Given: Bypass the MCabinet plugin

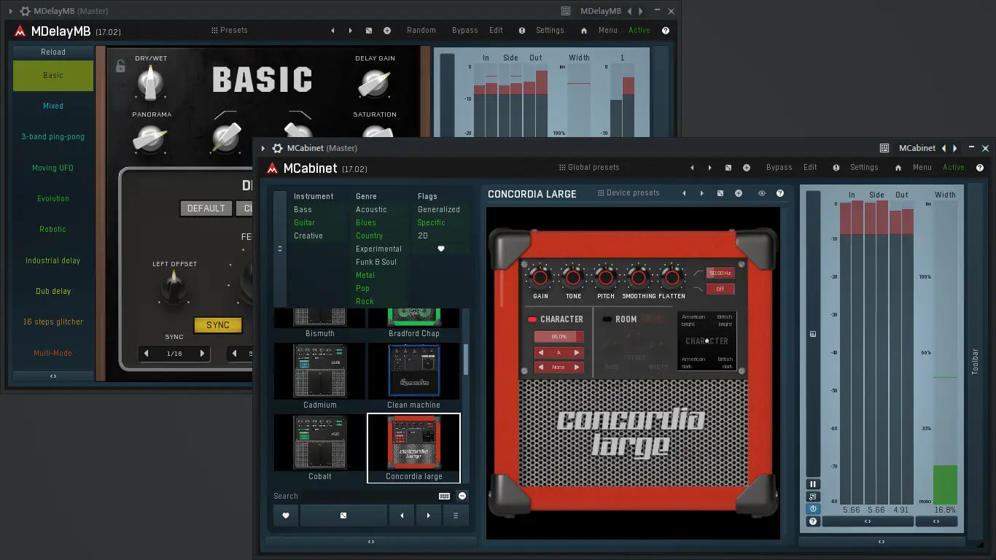Looking at the screenshot, I should click(779, 167).
